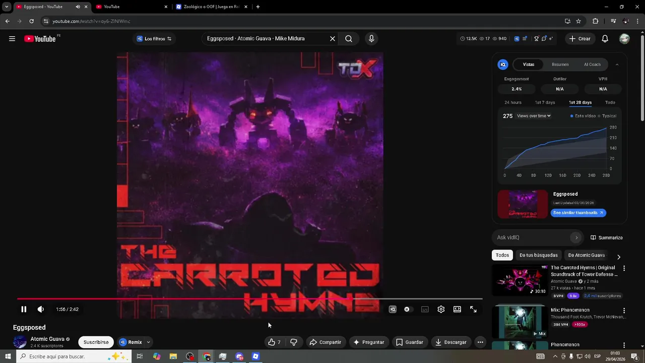Open Chrome media controls icon
Viewport: 645px width, 363px height.
pyautogui.click(x=613, y=21)
